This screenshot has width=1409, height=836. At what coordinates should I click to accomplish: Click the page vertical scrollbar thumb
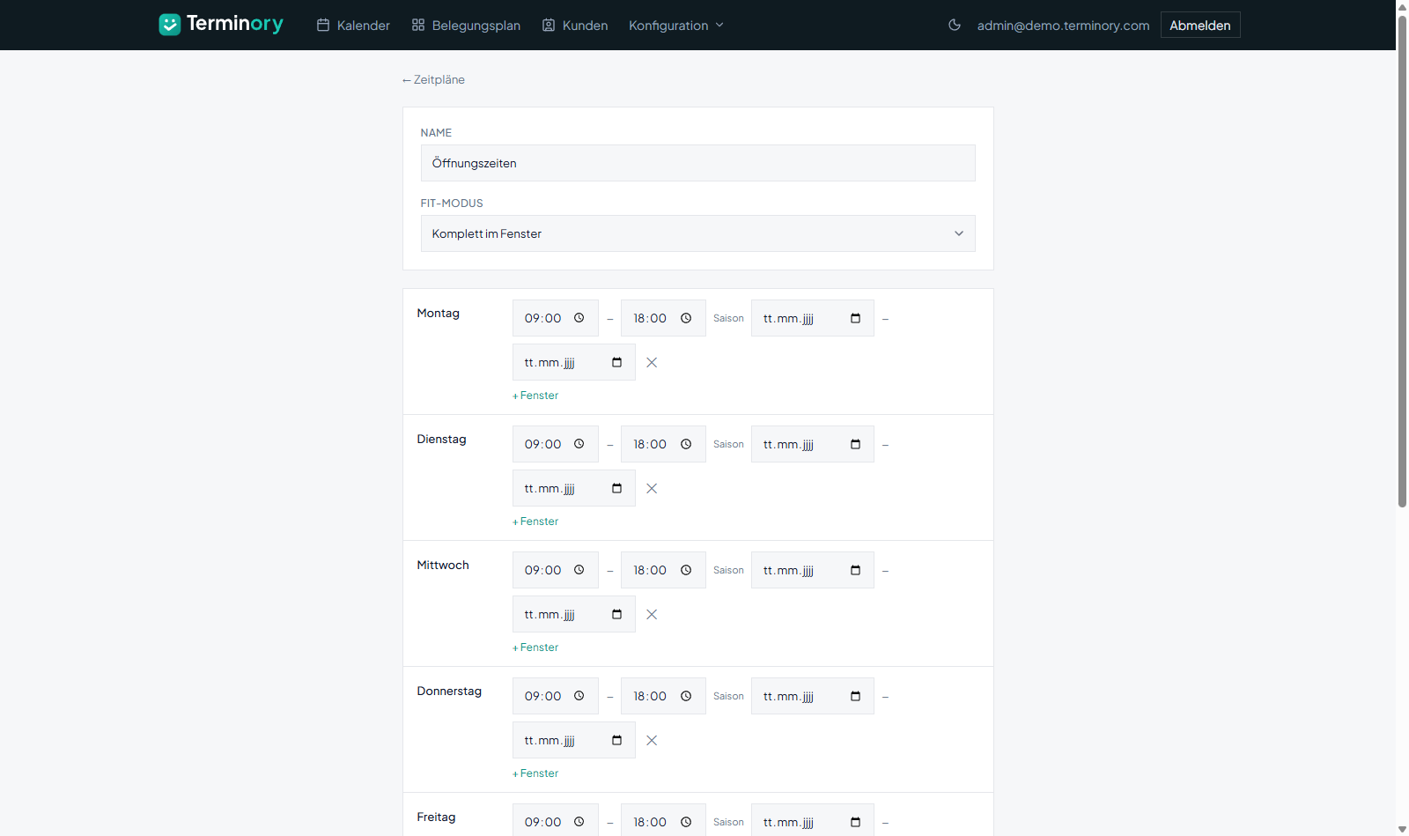click(x=1402, y=260)
